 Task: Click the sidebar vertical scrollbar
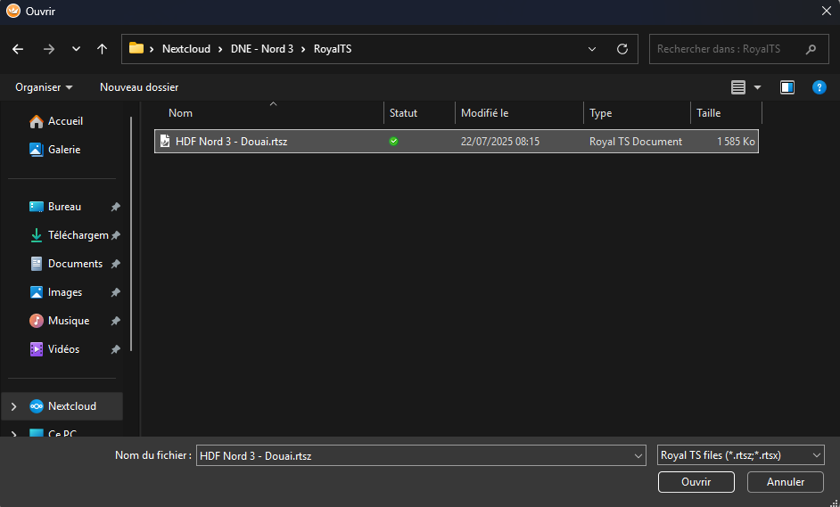[x=131, y=234]
